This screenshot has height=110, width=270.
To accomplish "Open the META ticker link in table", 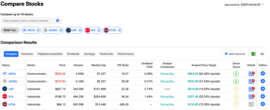I will (x=12, y=74).
